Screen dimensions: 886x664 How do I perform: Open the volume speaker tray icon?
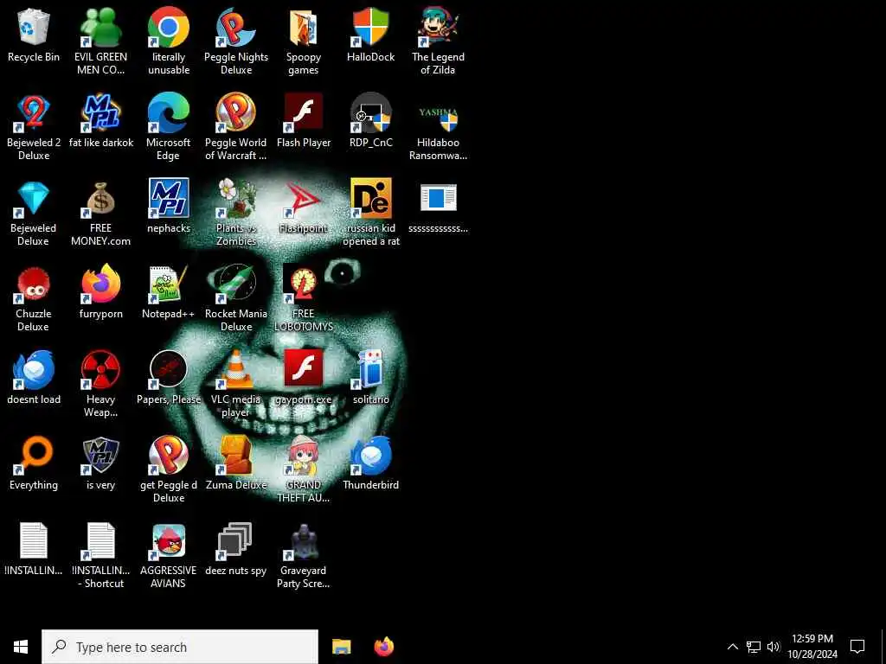point(774,647)
